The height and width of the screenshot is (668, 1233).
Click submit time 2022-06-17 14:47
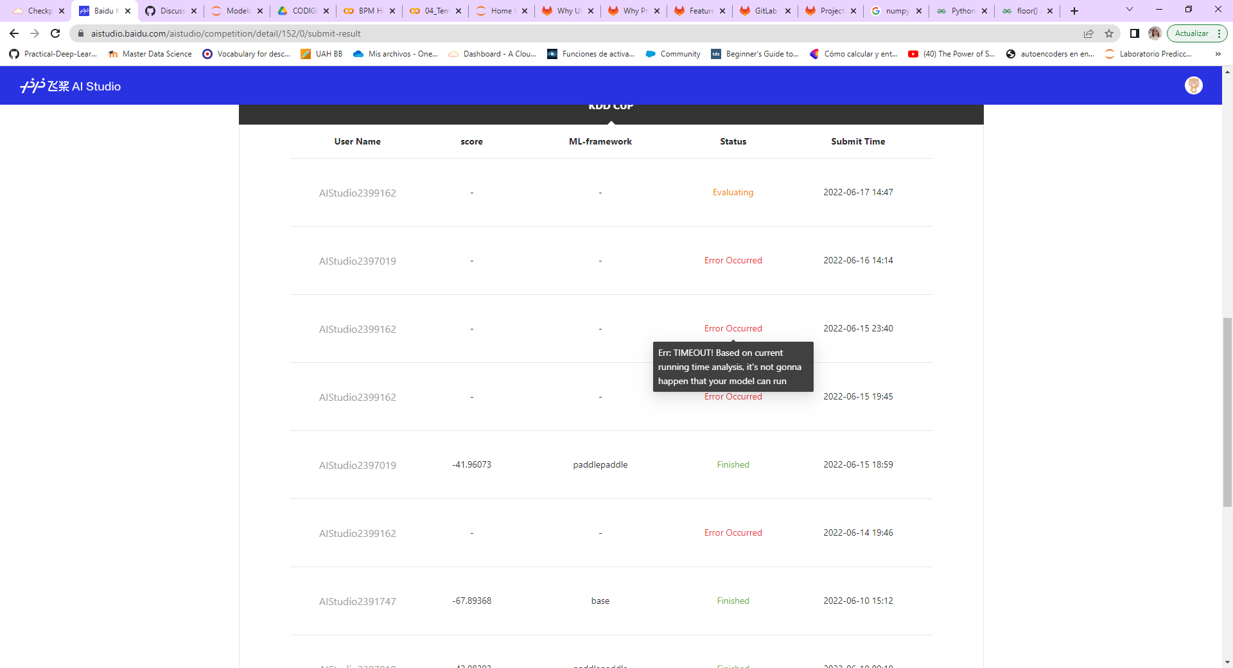point(858,192)
